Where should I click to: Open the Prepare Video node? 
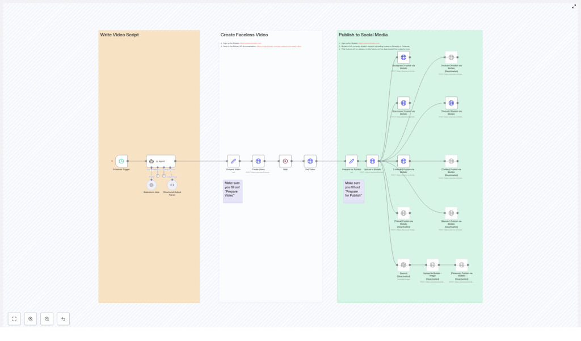pos(233,161)
